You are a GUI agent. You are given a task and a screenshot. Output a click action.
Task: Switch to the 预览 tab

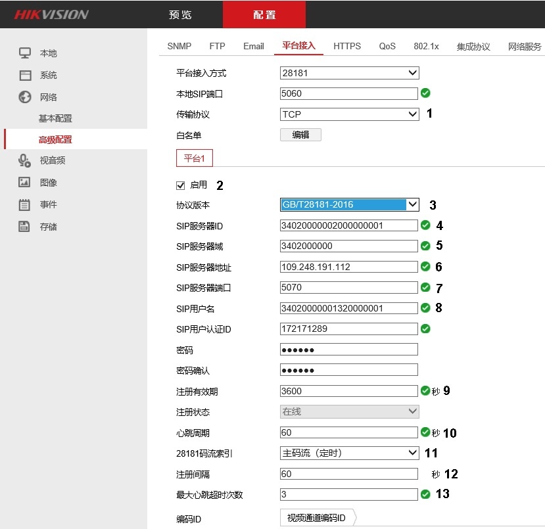(180, 14)
